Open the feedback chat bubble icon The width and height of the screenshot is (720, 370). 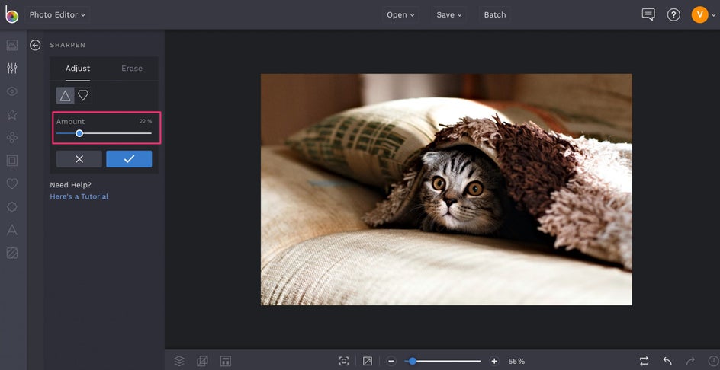point(648,14)
